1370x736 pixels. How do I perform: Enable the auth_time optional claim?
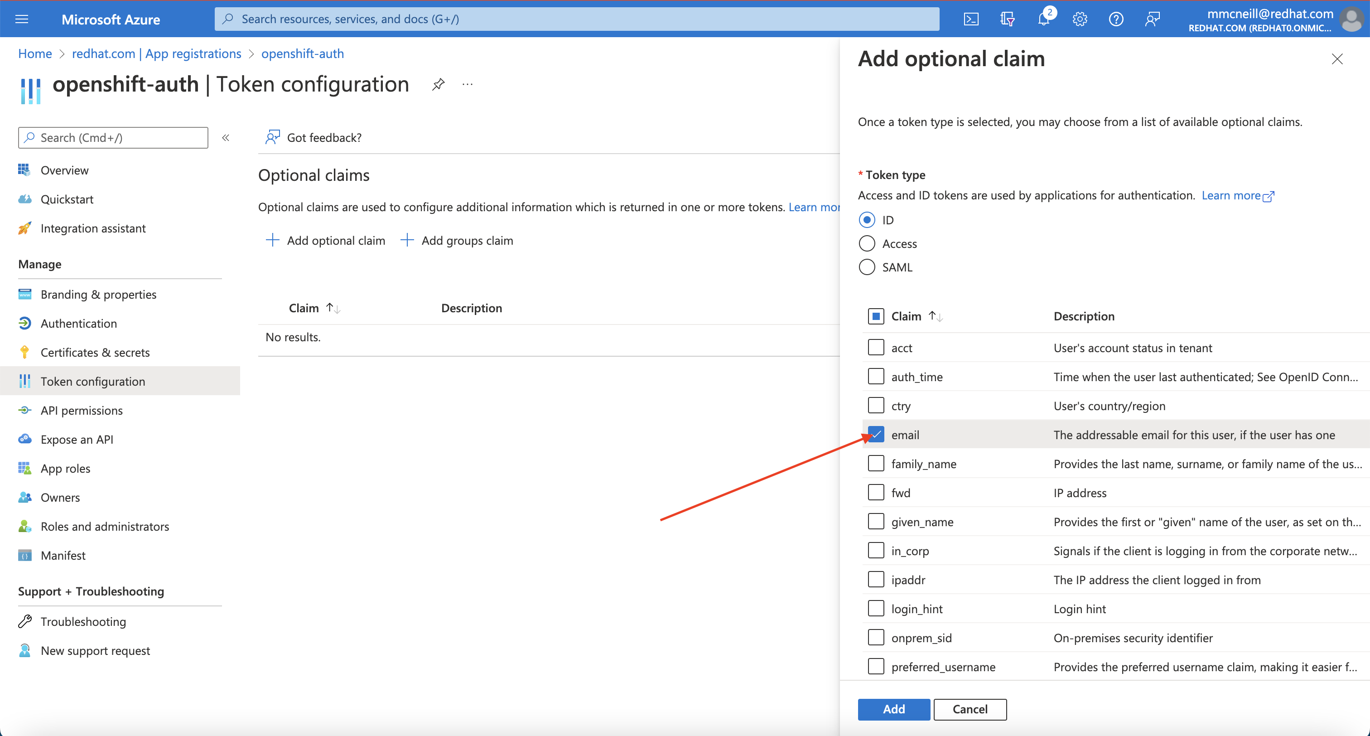tap(875, 376)
